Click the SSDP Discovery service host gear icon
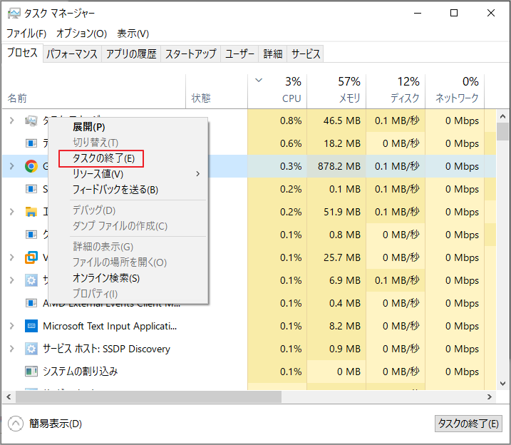This screenshot has width=511, height=445. pos(31,349)
